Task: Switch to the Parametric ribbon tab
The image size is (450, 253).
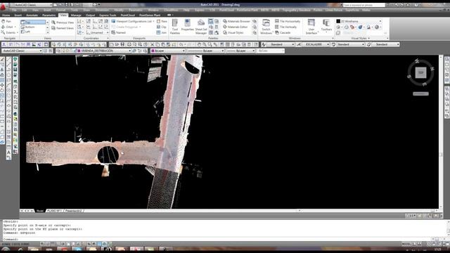Action: tap(49, 15)
